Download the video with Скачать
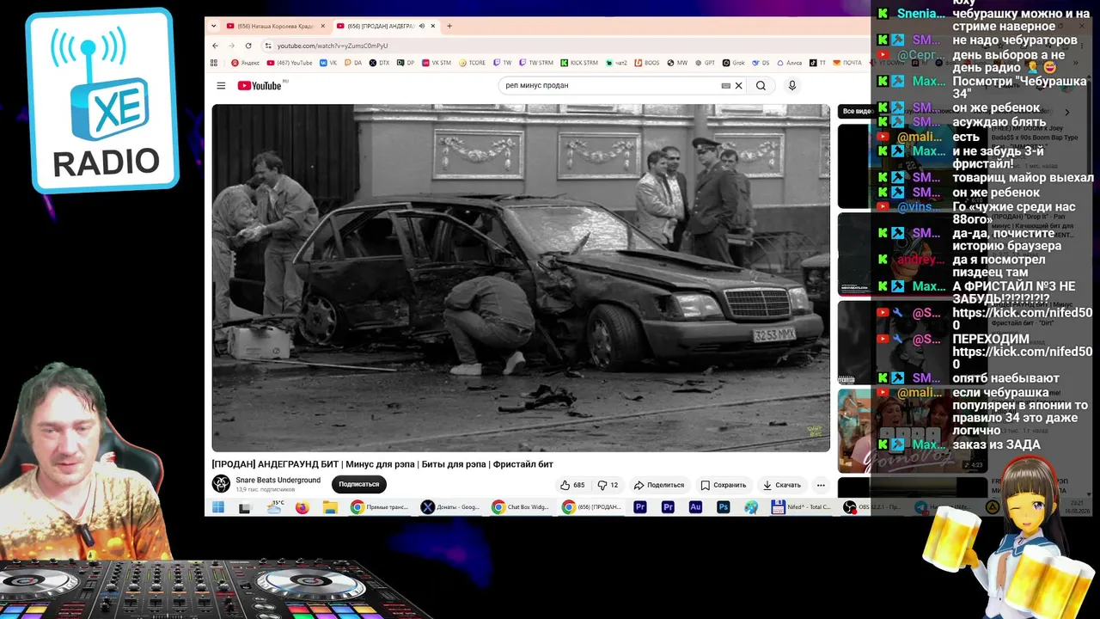1100x619 pixels. pos(782,485)
